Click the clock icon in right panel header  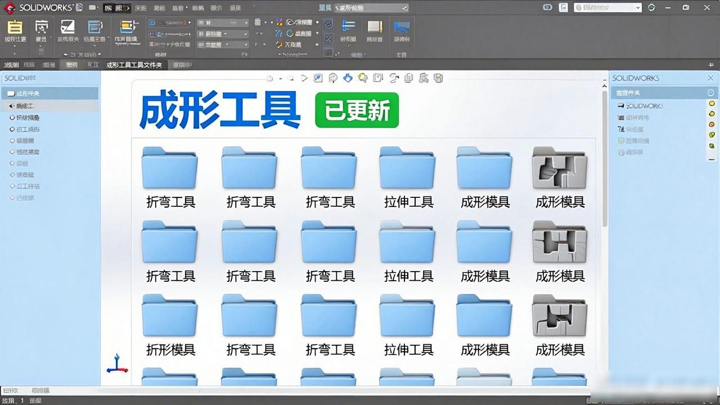710,92
